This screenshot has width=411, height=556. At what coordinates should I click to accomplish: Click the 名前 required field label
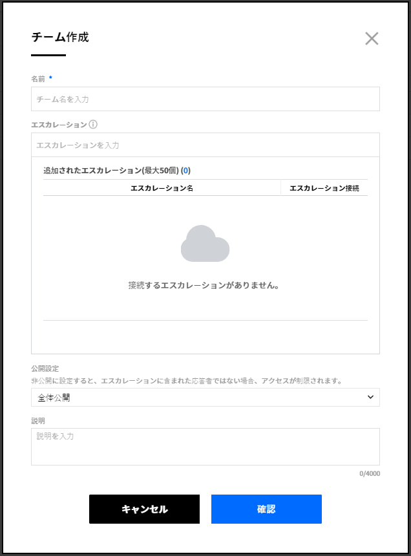click(39, 78)
